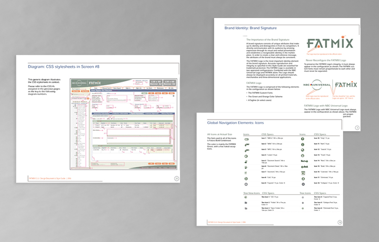Click the Document icon labeled Icon 7

tap(246, 173)
